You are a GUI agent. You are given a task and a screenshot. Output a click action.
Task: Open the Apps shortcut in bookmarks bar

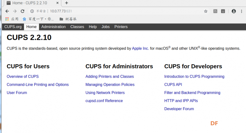coord(12,19)
